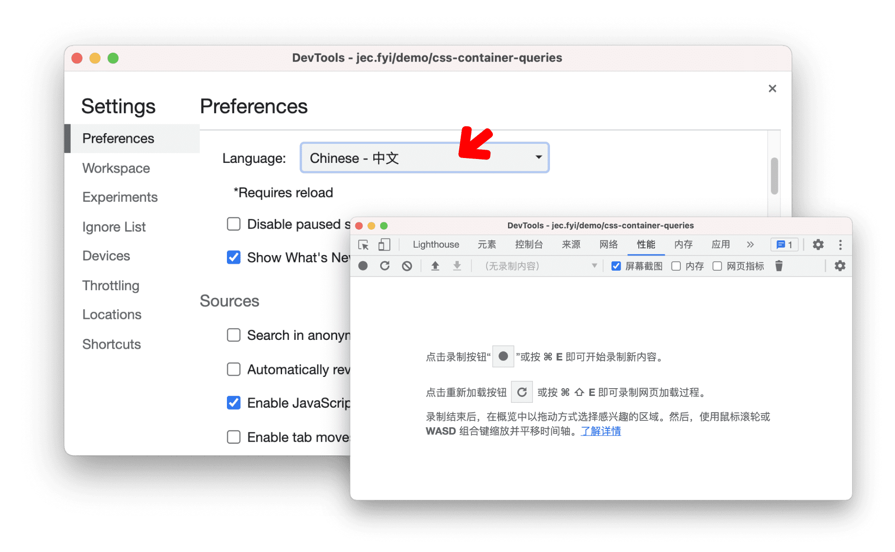
Task: Select the inspect element cursor tool
Action: pyautogui.click(x=363, y=245)
